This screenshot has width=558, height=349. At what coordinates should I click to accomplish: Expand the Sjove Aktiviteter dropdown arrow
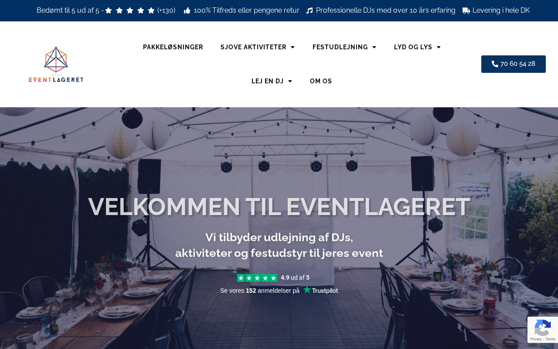point(293,47)
